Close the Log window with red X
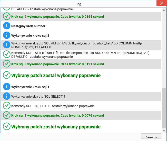Image resolution: width=167 pixels, height=141 pixels. 162,3
